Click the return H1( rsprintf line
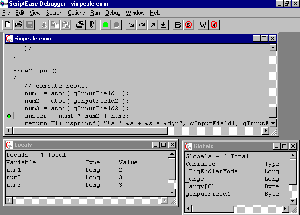The image size is (300, 215). 147,123
